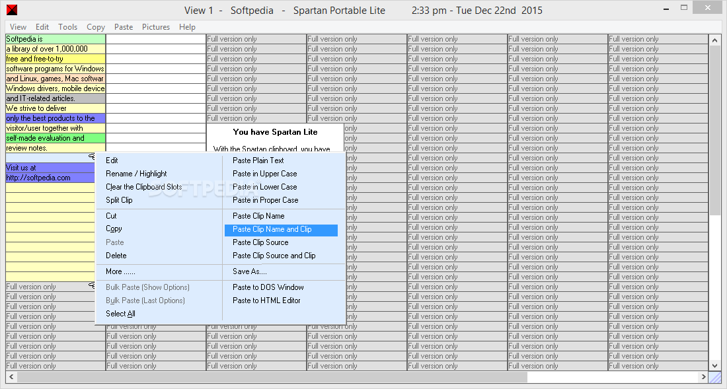The width and height of the screenshot is (727, 389).
Task: Choose Cut from the context menu
Action: pos(111,216)
